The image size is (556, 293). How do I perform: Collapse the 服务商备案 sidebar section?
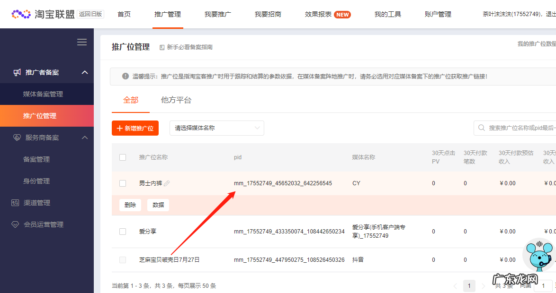pos(84,137)
